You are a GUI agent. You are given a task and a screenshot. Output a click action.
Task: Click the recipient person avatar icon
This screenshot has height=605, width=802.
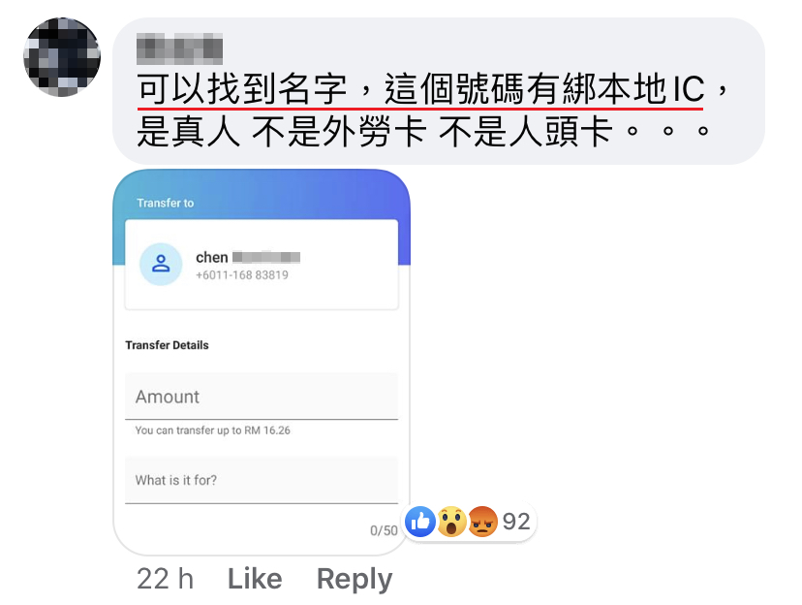[x=161, y=264]
